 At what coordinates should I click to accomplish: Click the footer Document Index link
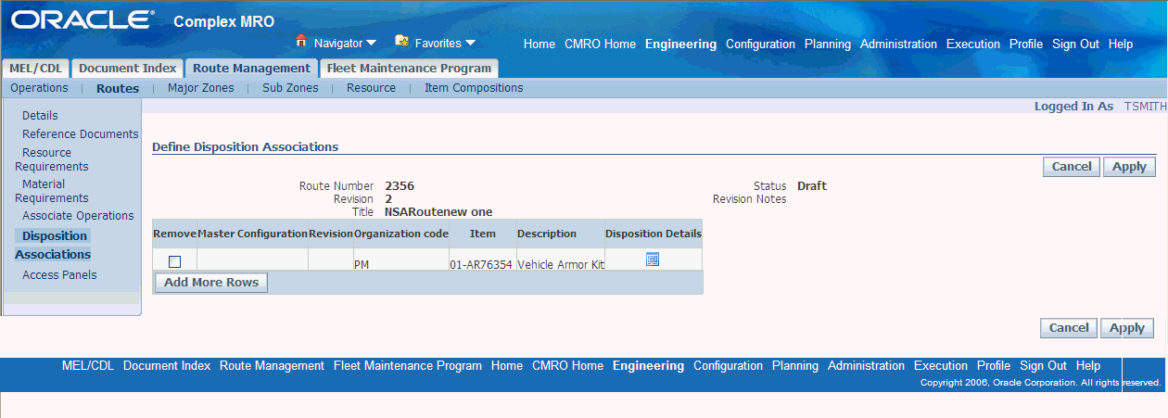(x=167, y=366)
